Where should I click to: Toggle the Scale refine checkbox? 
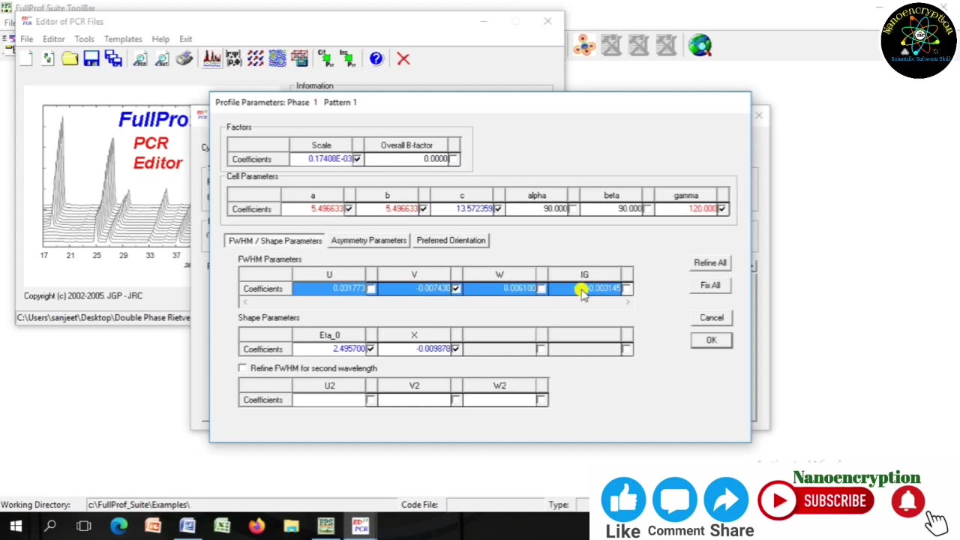pyautogui.click(x=357, y=159)
